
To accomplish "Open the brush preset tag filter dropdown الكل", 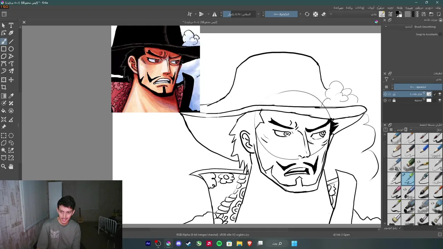I will [x=426, y=130].
